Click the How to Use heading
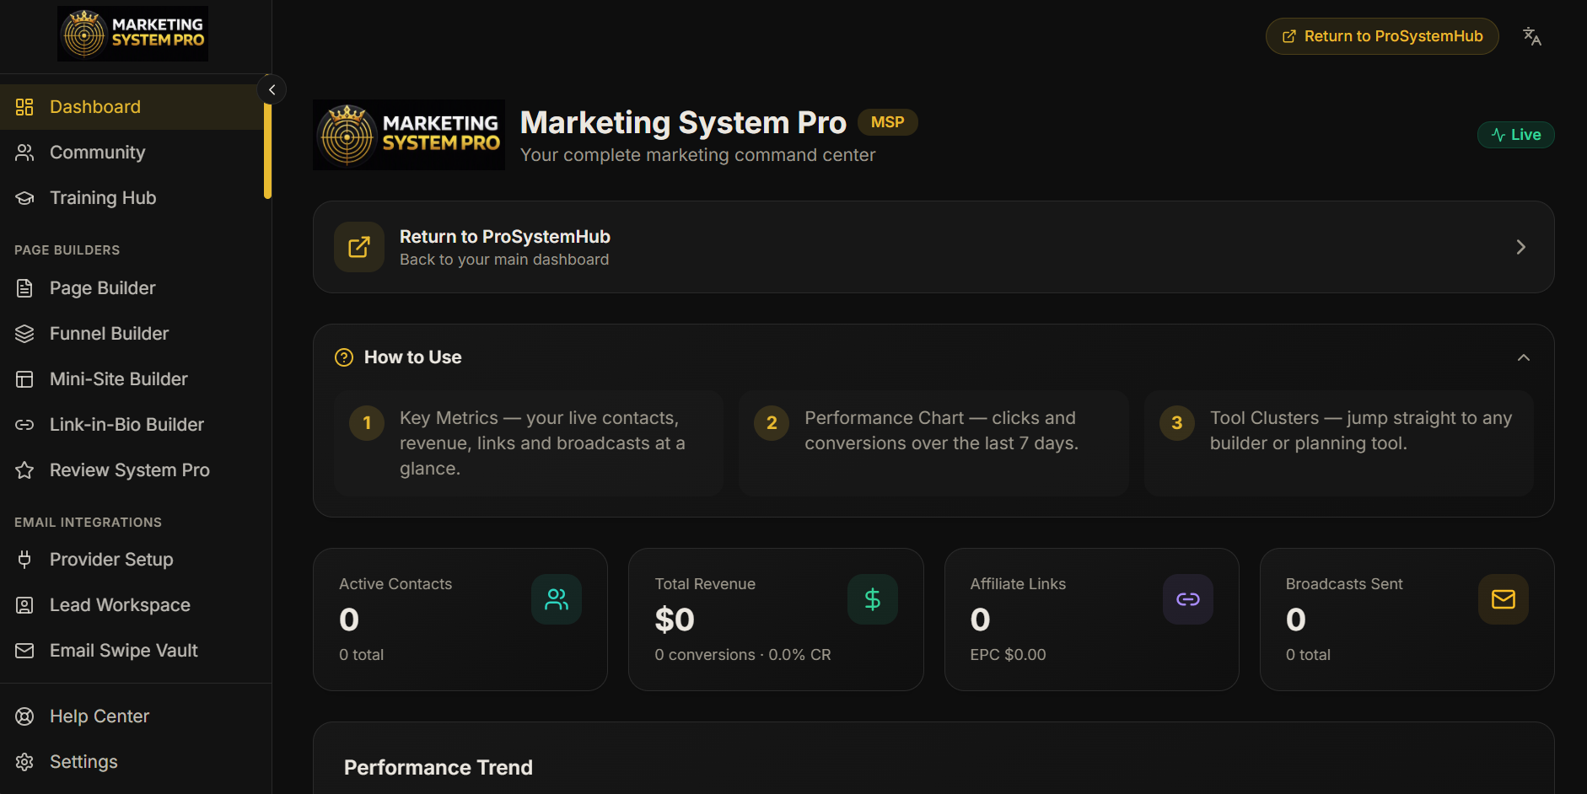This screenshot has height=794, width=1587. tap(412, 357)
